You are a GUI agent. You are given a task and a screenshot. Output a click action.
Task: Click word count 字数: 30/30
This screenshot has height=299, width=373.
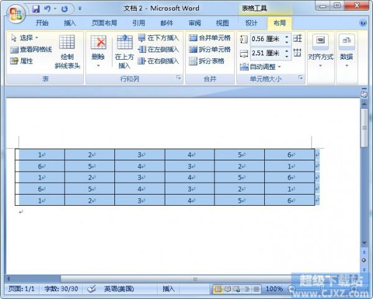coord(61,289)
